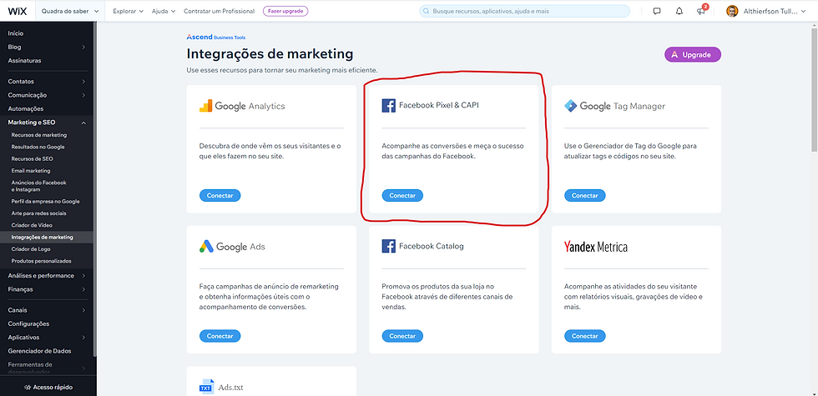Open Criador de Vídeo
The height and width of the screenshot is (396, 818).
(x=32, y=225)
